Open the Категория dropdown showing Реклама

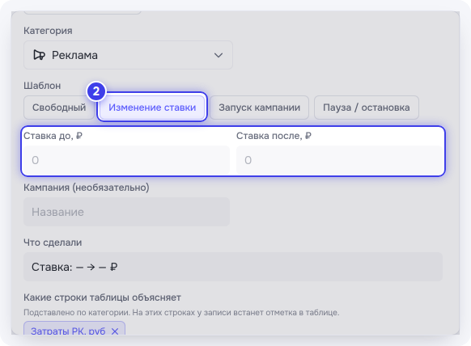[128, 55]
